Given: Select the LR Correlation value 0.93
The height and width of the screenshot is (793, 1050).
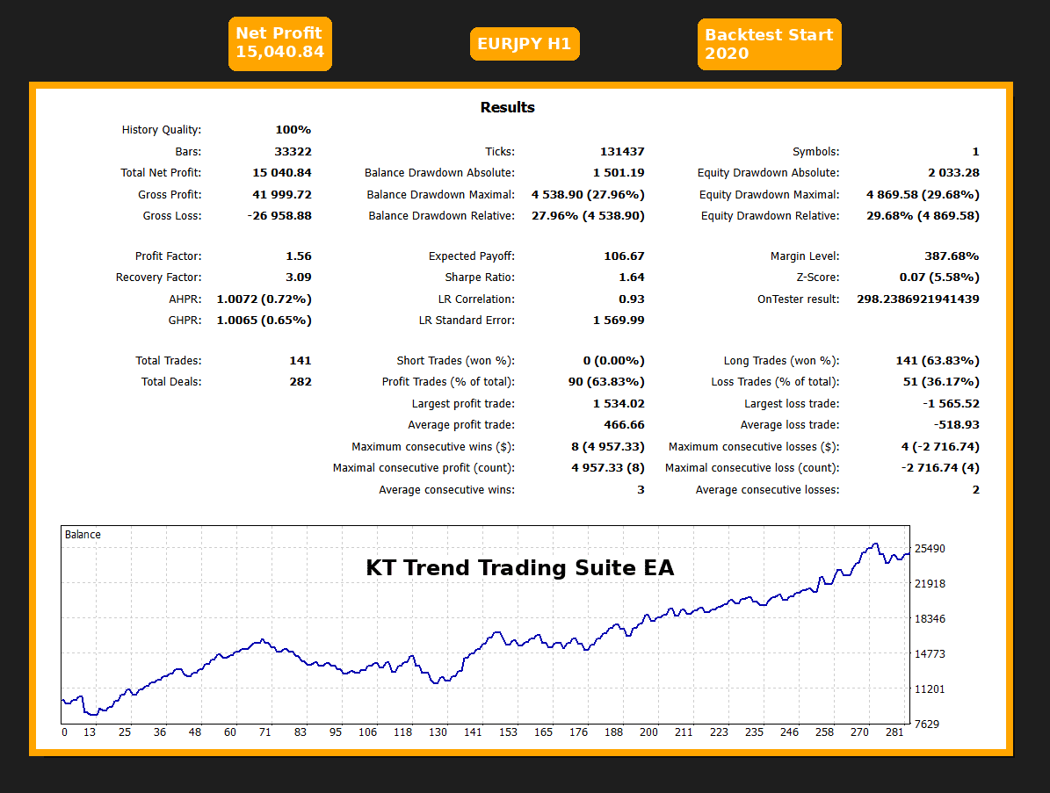Looking at the screenshot, I should click(x=632, y=299).
